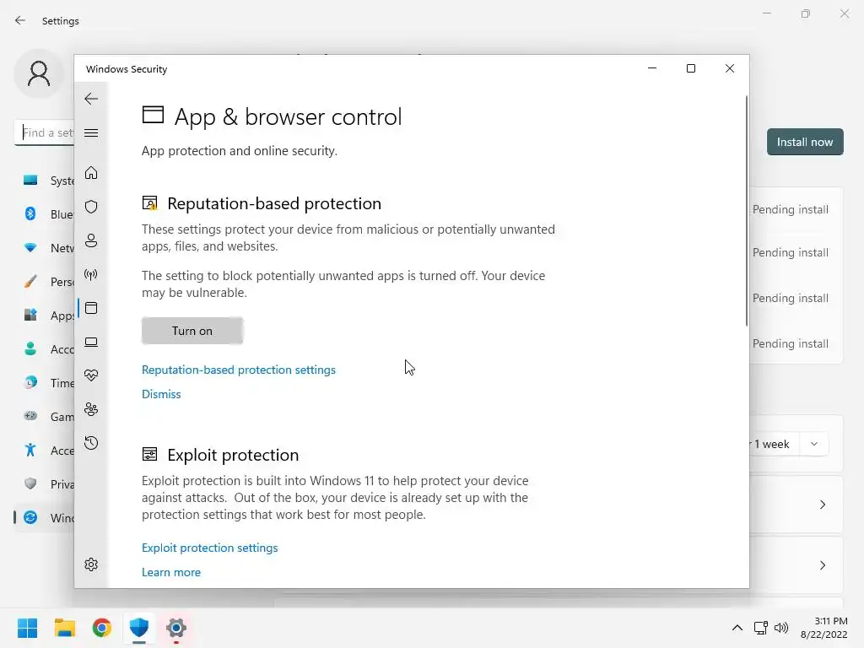Open Firewall & network protection antenna icon
This screenshot has width=864, height=648.
pos(91,274)
